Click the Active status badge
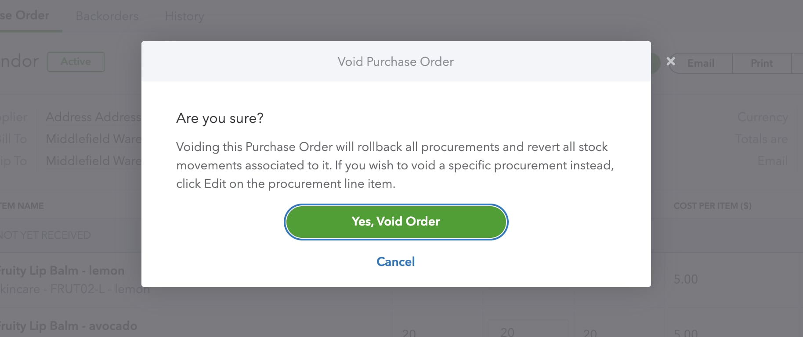This screenshot has width=803, height=337. click(x=76, y=61)
